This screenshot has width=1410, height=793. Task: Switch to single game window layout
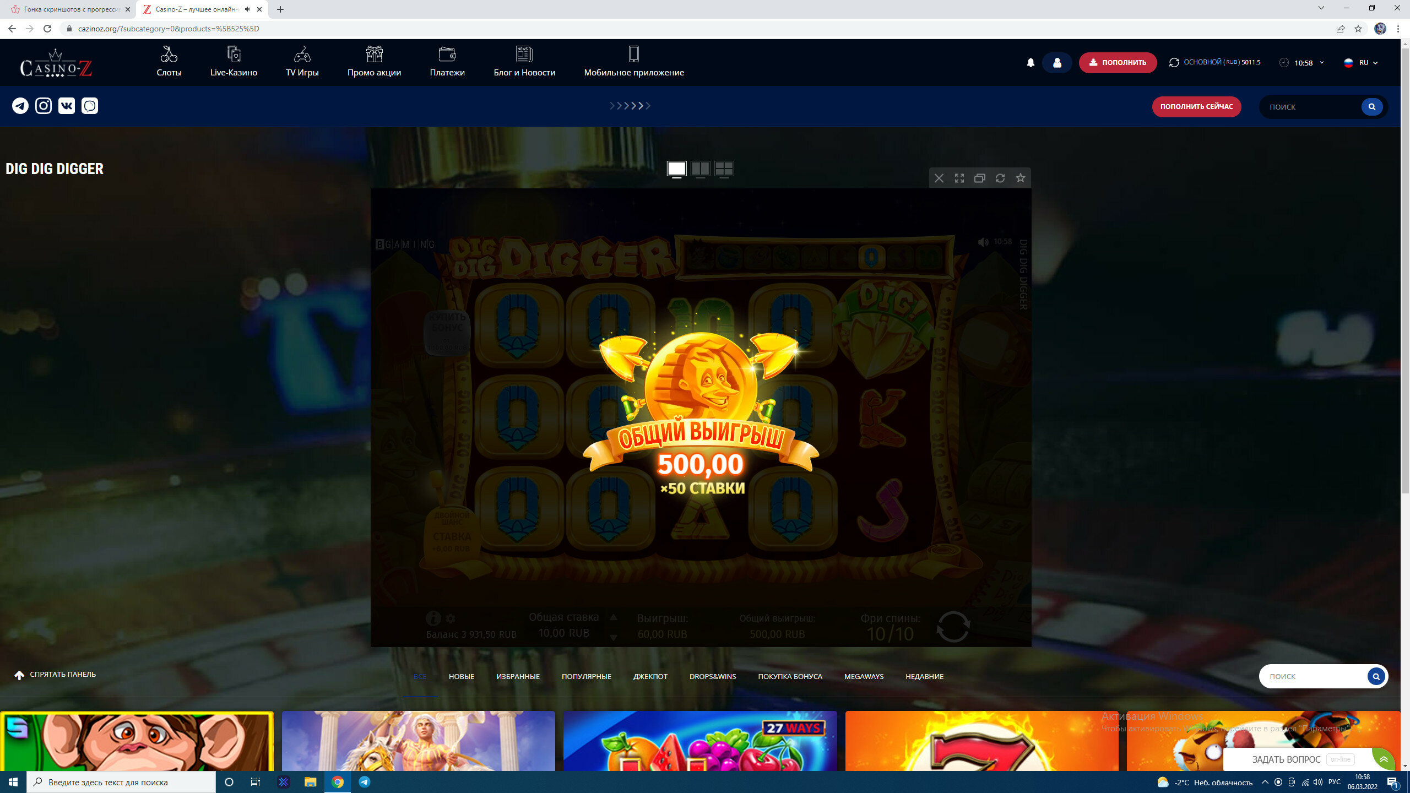tap(676, 169)
